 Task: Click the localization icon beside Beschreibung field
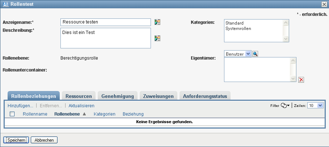[157, 38]
